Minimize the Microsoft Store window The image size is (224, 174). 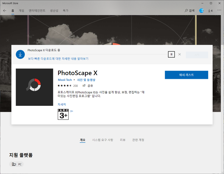pos(202,3)
